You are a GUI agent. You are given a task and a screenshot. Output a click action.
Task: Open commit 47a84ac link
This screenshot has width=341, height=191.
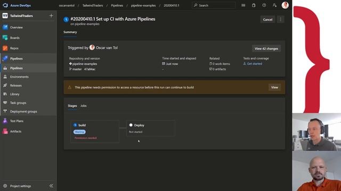[x=90, y=69]
